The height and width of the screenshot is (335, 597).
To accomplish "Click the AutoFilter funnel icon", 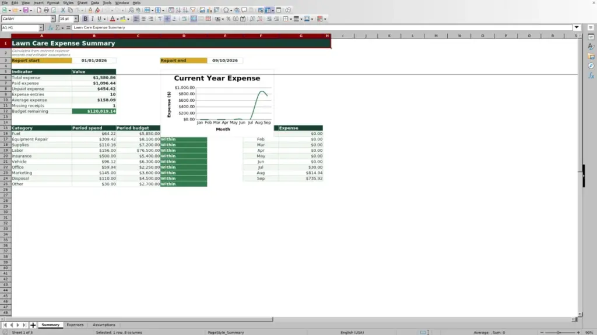I will (193, 10).
